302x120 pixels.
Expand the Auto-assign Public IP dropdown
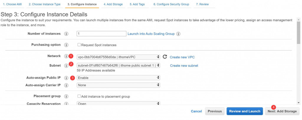[118, 78]
